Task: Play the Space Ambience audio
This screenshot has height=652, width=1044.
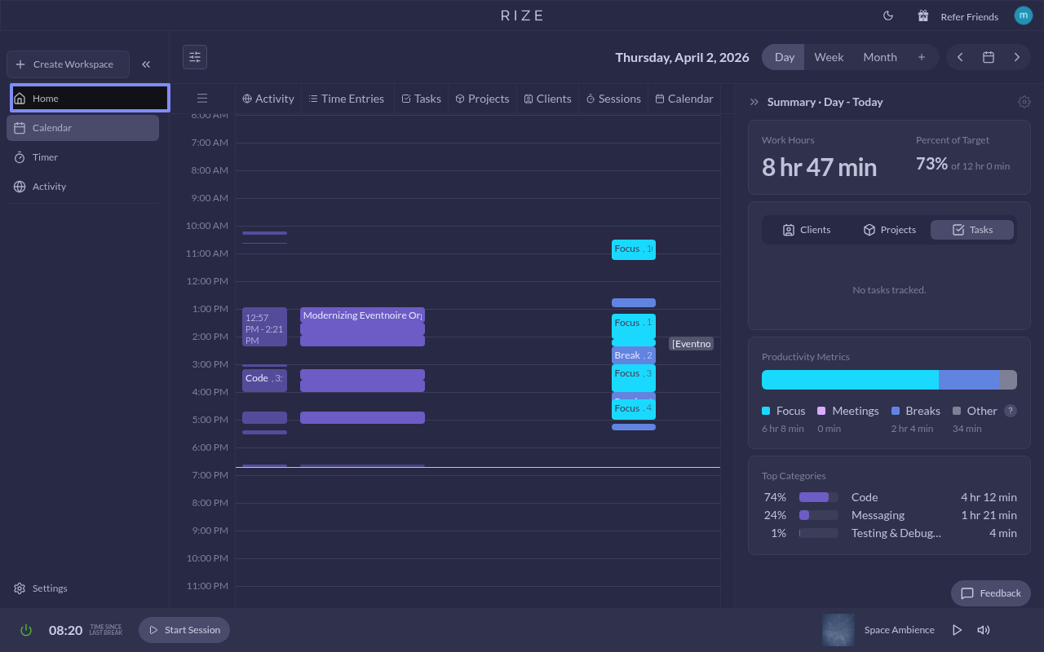Action: (957, 630)
